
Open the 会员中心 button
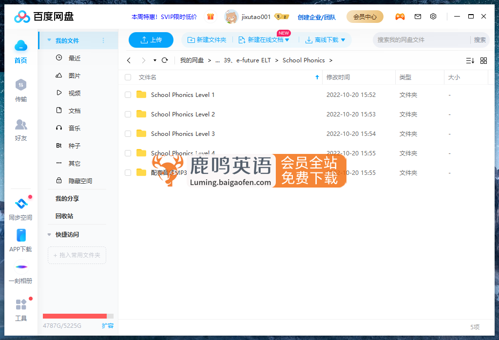pyautogui.click(x=365, y=17)
